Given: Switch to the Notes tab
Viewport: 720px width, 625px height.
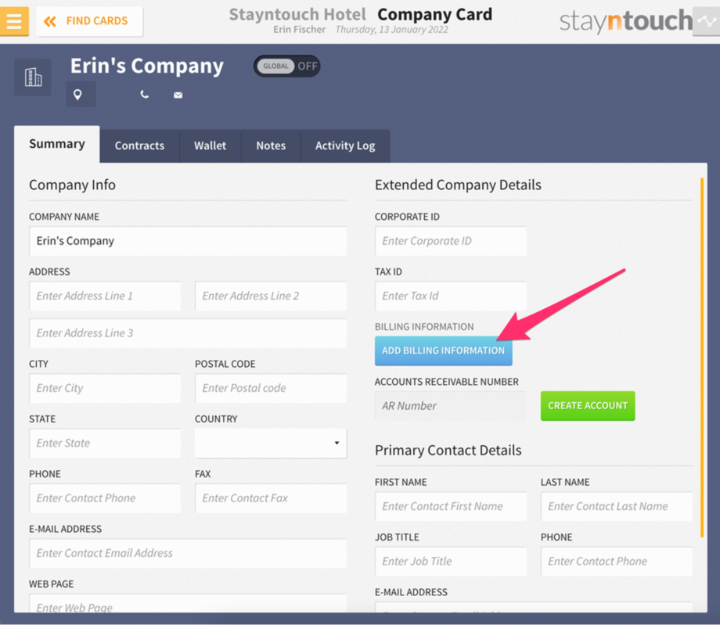Looking at the screenshot, I should (x=271, y=145).
